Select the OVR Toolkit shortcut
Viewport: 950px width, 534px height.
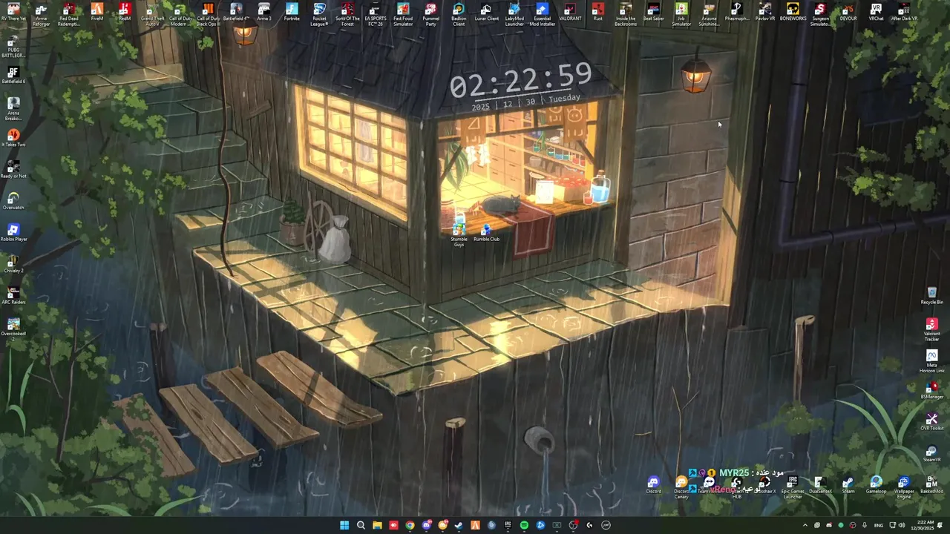point(932,422)
